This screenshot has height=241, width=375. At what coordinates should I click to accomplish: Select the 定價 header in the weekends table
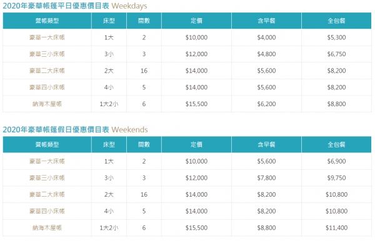click(x=196, y=144)
